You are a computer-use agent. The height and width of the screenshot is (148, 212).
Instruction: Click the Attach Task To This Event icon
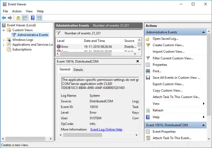148,138
